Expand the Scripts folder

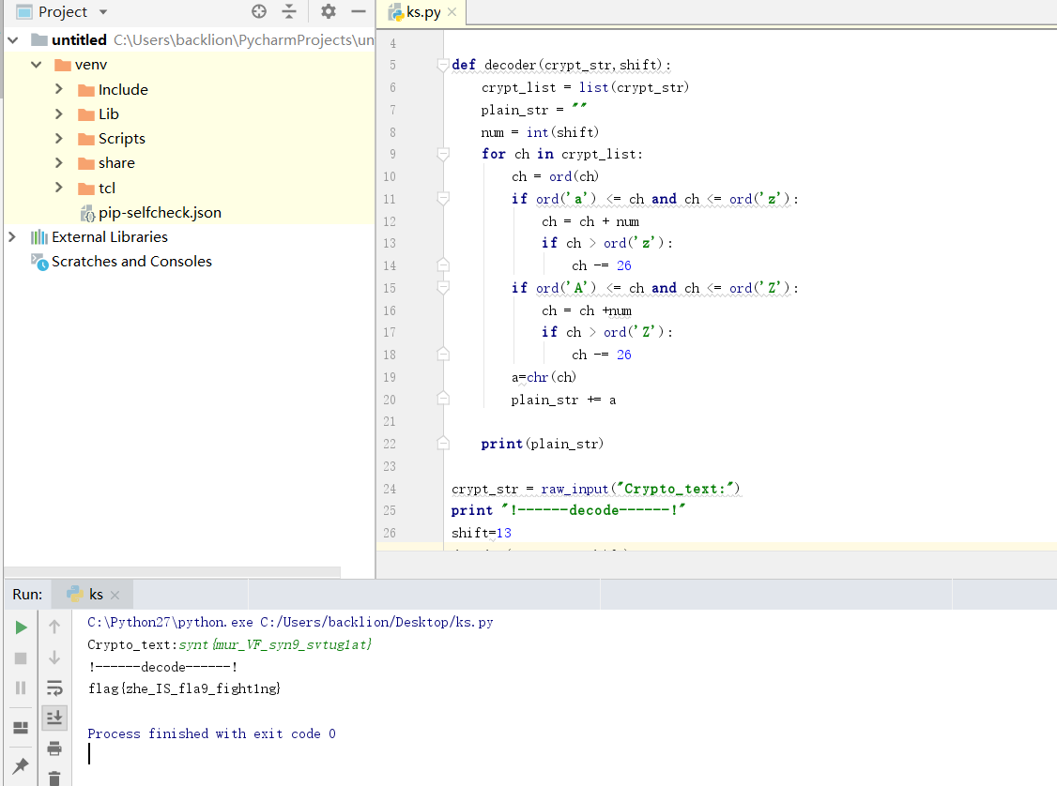click(58, 138)
